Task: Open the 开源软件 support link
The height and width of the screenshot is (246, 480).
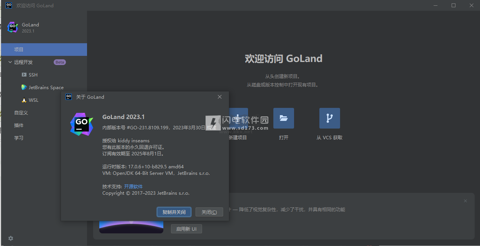Action: pyautogui.click(x=133, y=186)
